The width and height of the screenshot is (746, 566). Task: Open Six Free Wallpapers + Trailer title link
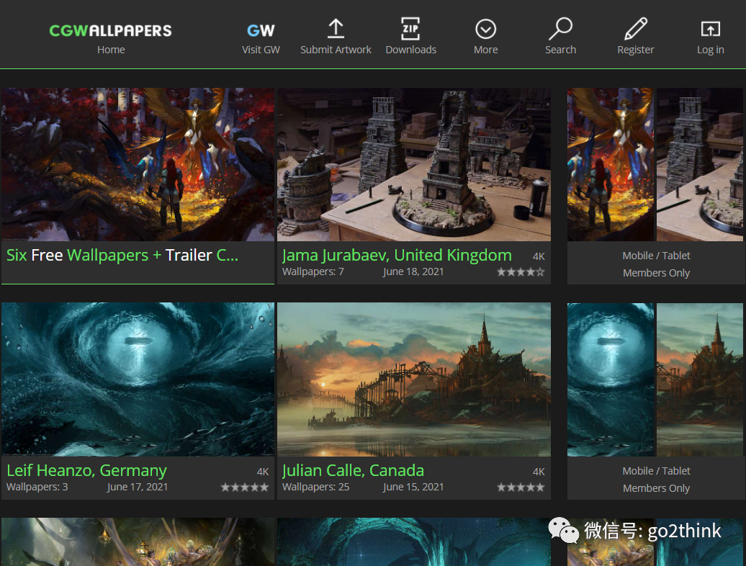tap(122, 256)
